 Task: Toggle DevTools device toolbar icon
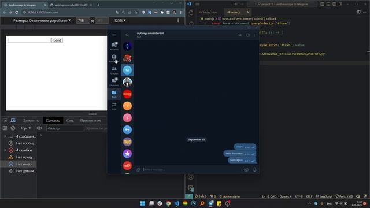tap(13, 121)
